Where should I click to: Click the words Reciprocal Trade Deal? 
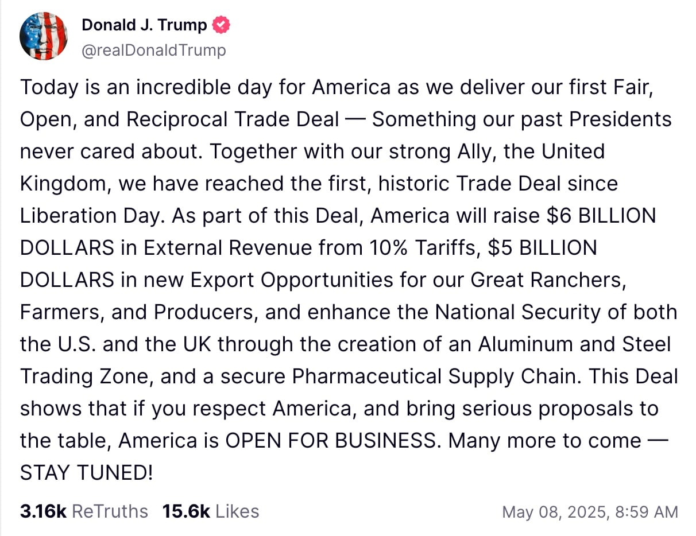point(233,119)
